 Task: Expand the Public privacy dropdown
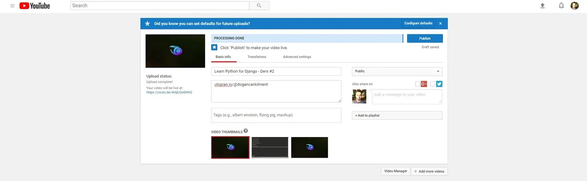tap(397, 71)
